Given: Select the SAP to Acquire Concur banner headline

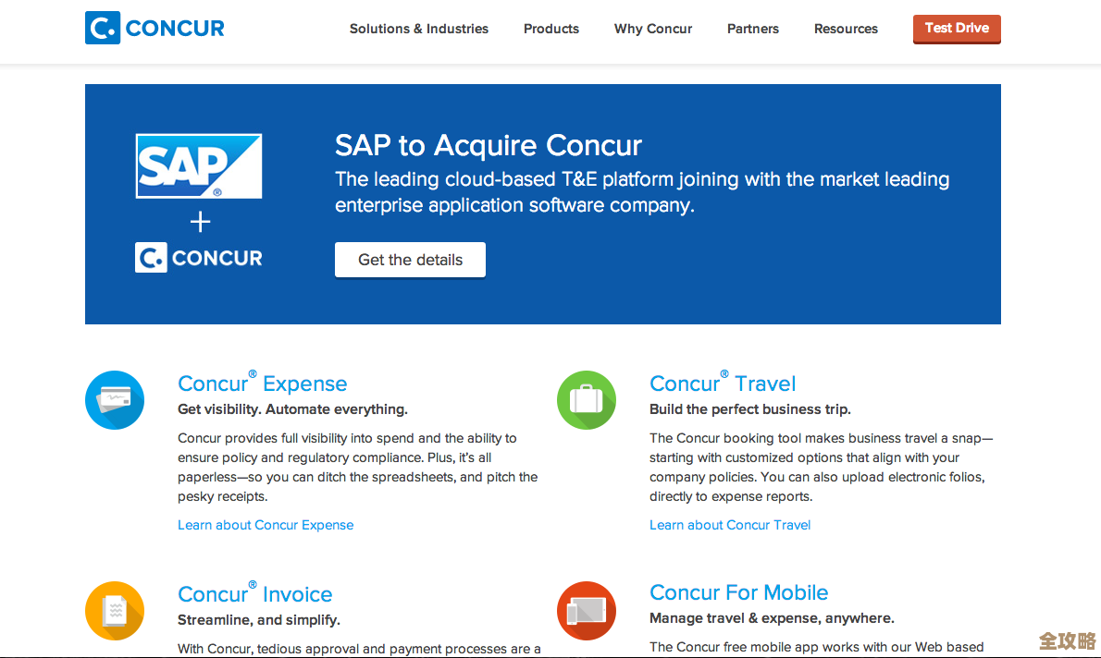Looking at the screenshot, I should click(488, 145).
